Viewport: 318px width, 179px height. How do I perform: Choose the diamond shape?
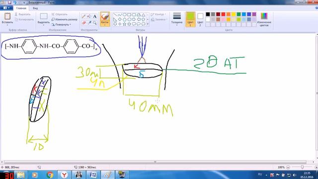[x=120, y=19]
